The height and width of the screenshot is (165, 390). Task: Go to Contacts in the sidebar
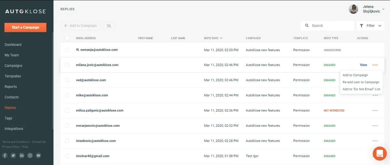tap(12, 97)
